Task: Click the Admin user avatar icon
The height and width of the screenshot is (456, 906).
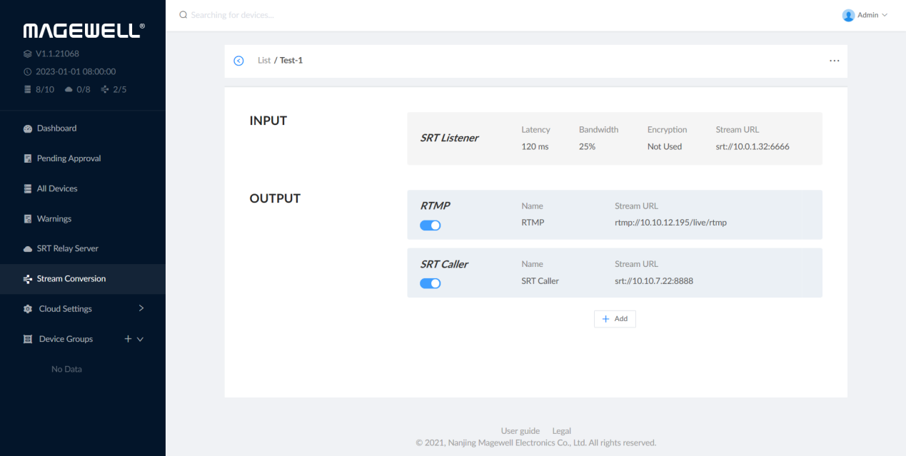Action: (x=848, y=15)
